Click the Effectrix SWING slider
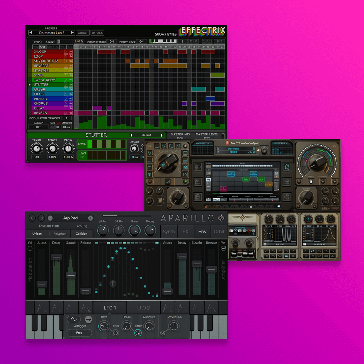364x364 pixels. coord(65,41)
